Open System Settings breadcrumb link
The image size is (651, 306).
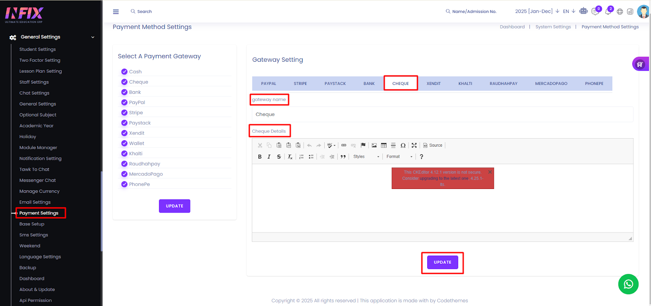click(553, 27)
